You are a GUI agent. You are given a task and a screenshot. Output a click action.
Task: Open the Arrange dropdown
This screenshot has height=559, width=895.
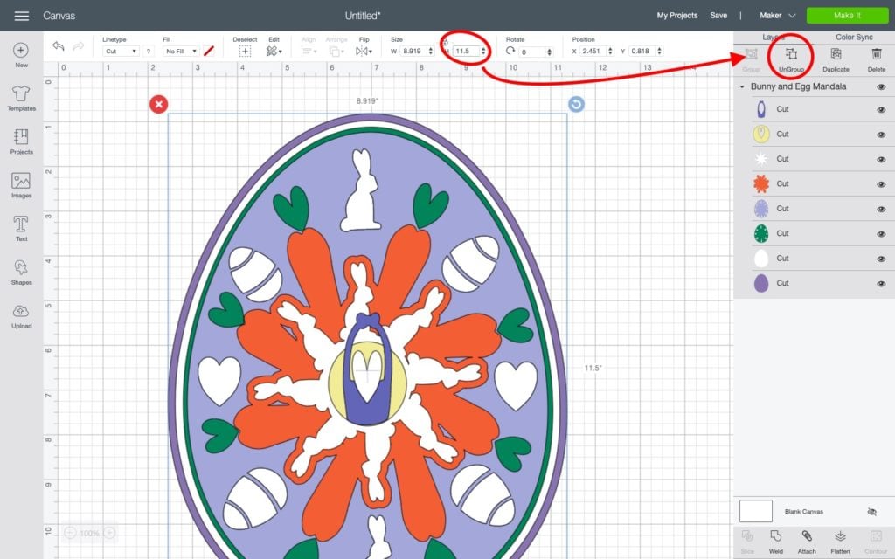pos(336,52)
